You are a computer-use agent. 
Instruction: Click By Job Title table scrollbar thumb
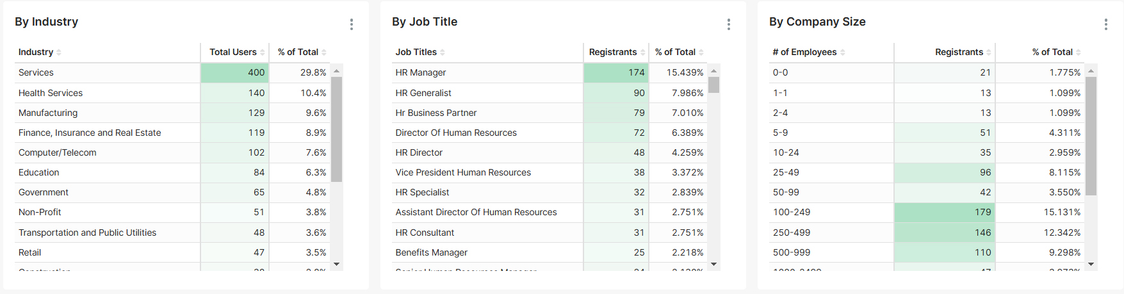(x=714, y=85)
